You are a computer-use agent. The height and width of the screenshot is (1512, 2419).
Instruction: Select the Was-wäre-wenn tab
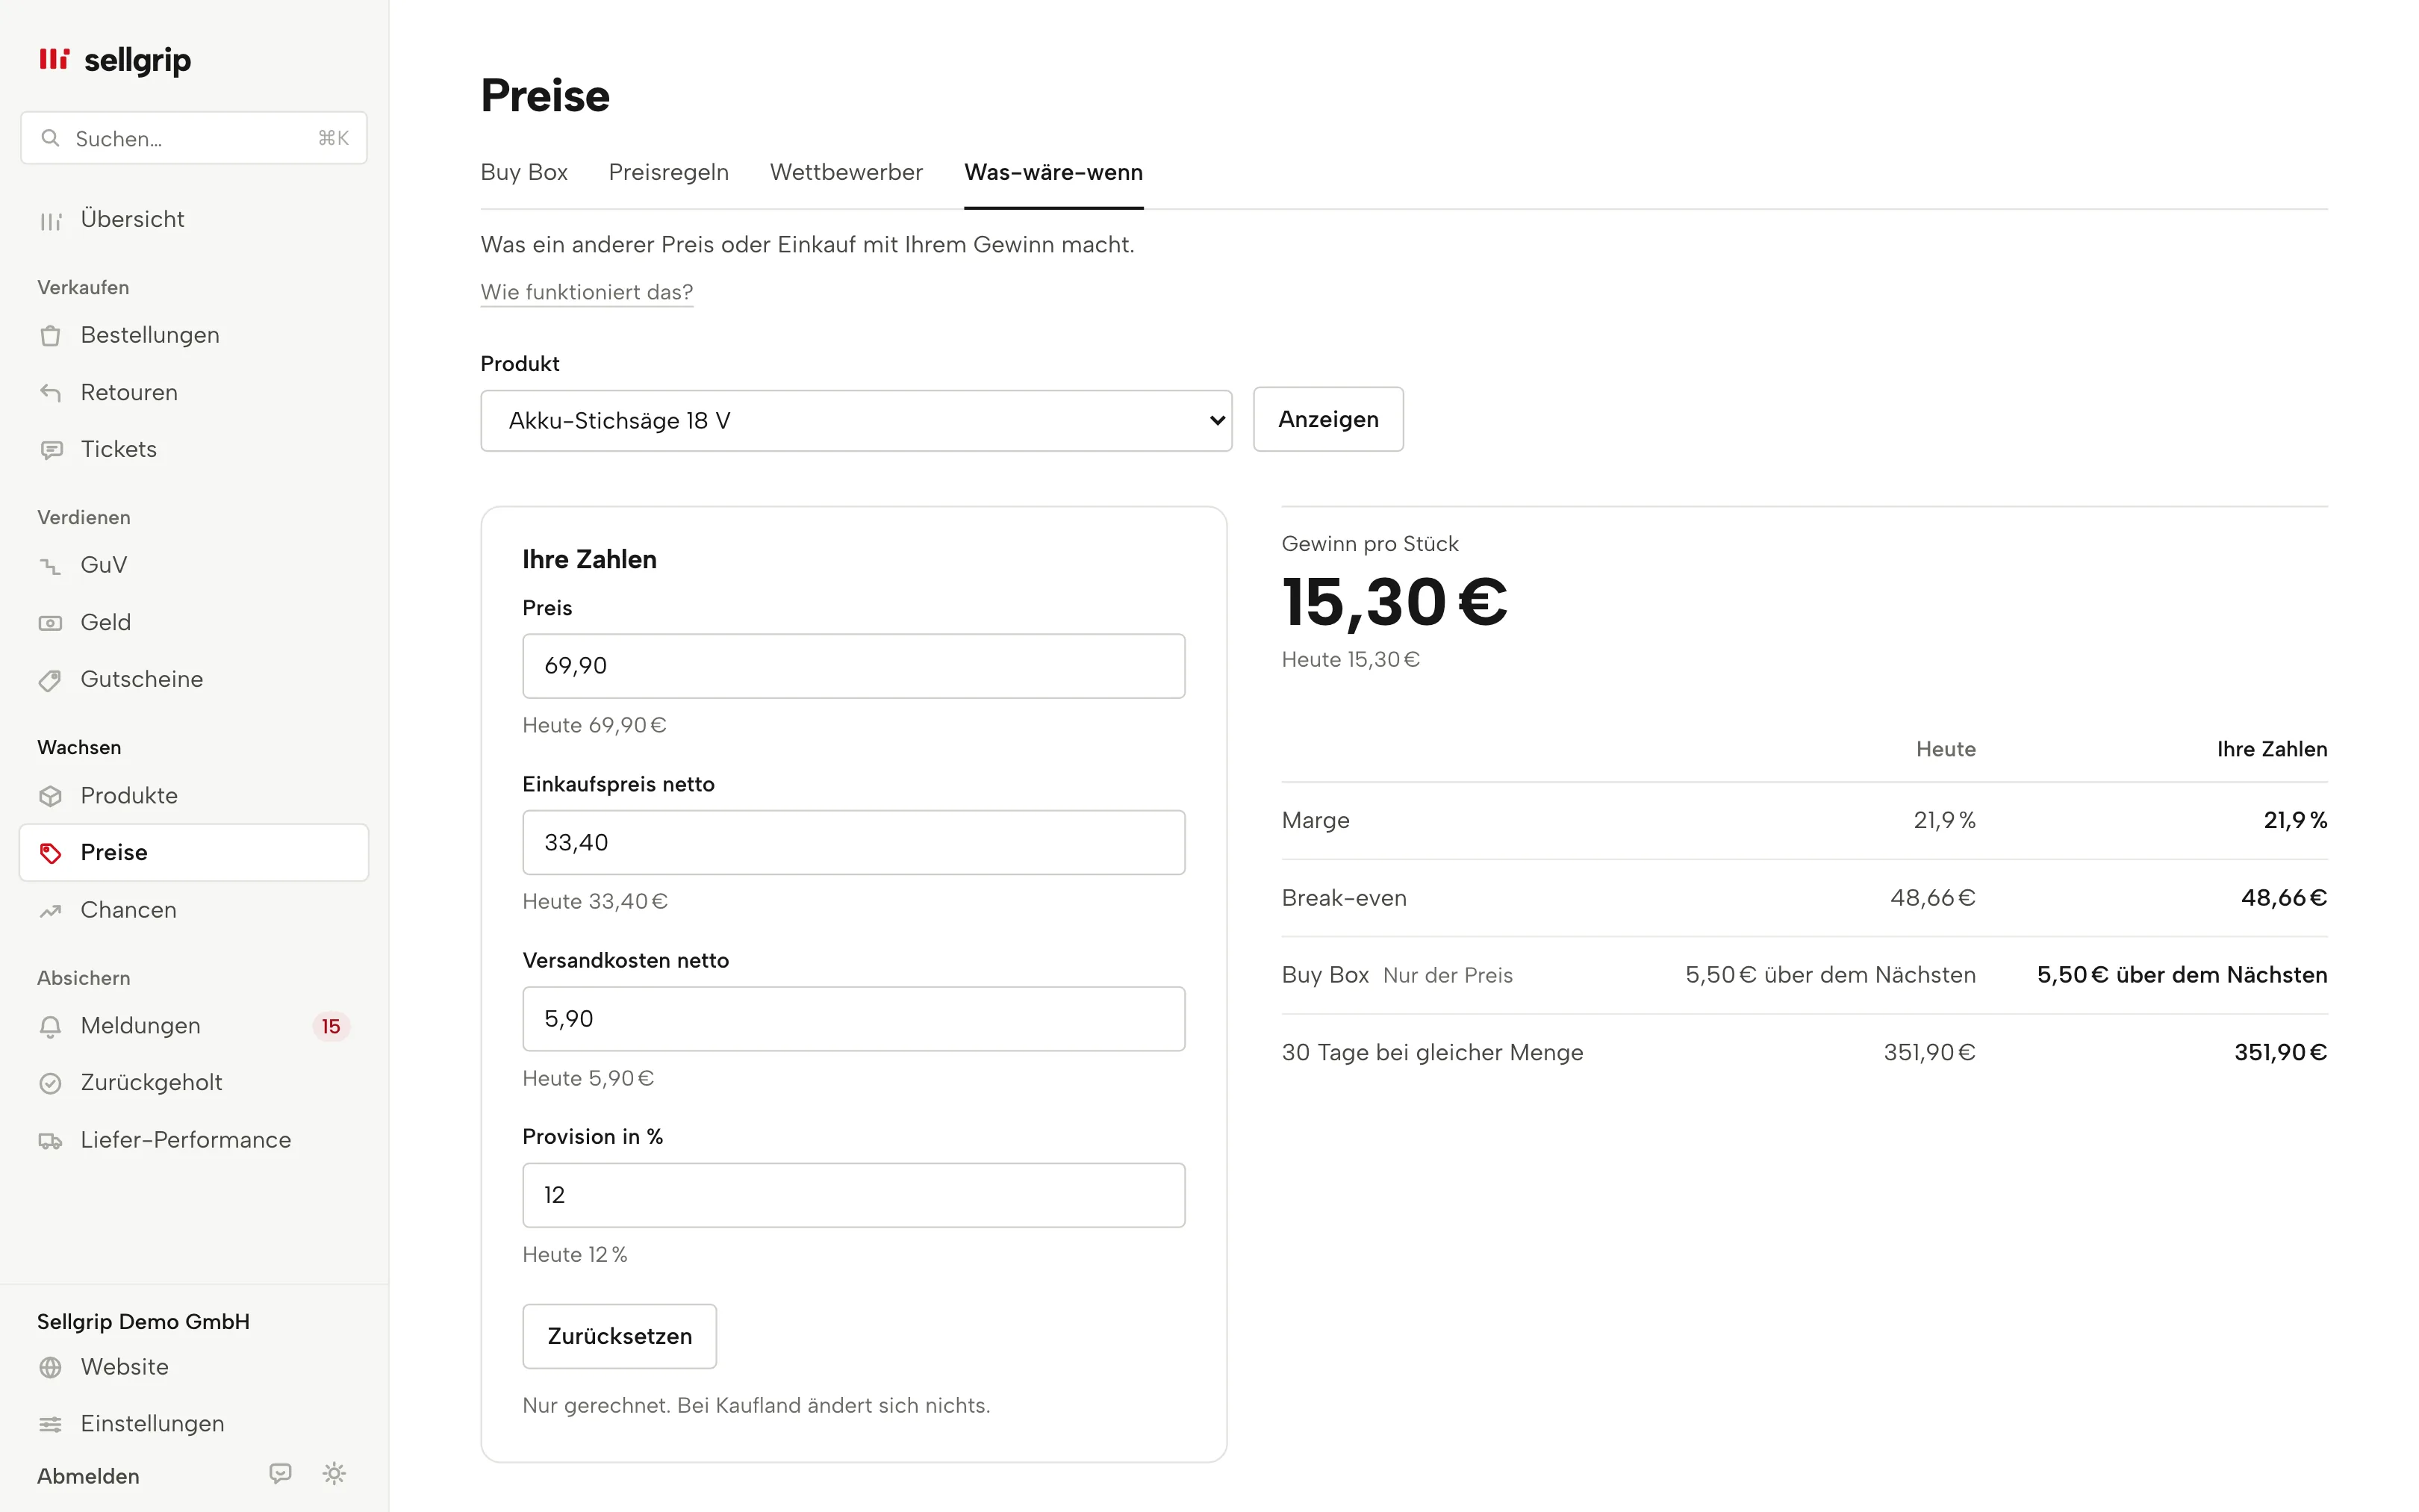(1053, 172)
